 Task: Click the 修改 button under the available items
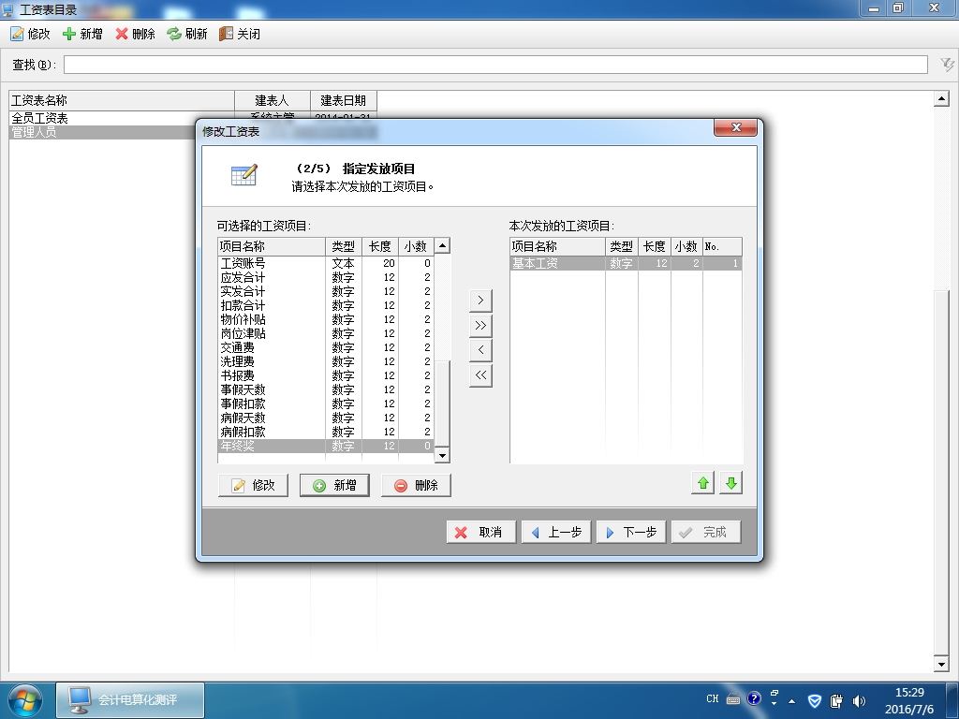(253, 486)
